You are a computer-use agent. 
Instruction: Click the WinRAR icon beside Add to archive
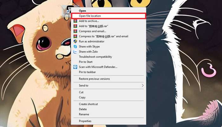tap(75, 21)
